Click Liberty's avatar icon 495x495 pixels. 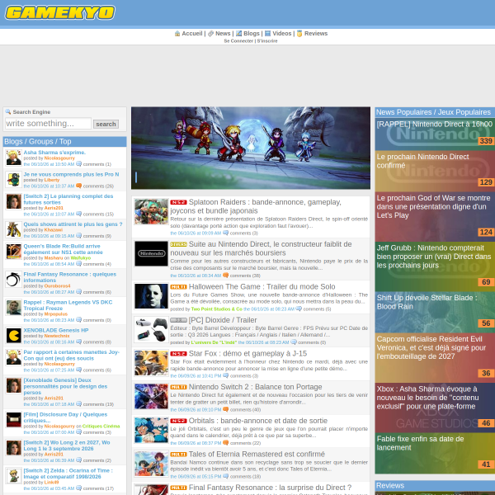click(13, 179)
